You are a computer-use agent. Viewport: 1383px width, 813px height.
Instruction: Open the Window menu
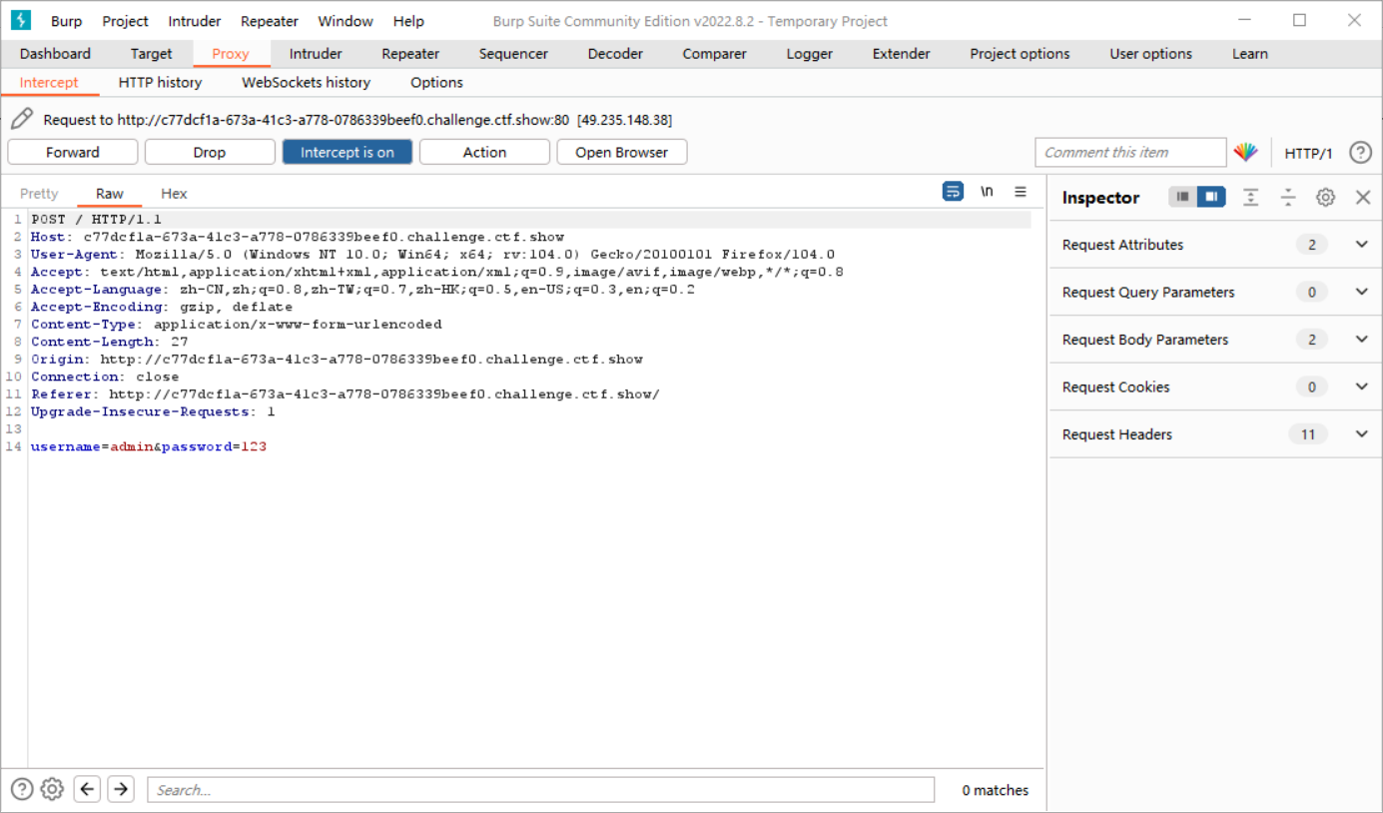click(346, 21)
